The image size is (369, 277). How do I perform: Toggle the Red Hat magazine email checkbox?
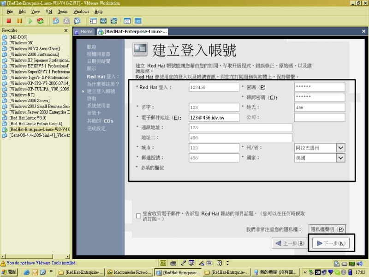[x=139, y=216]
